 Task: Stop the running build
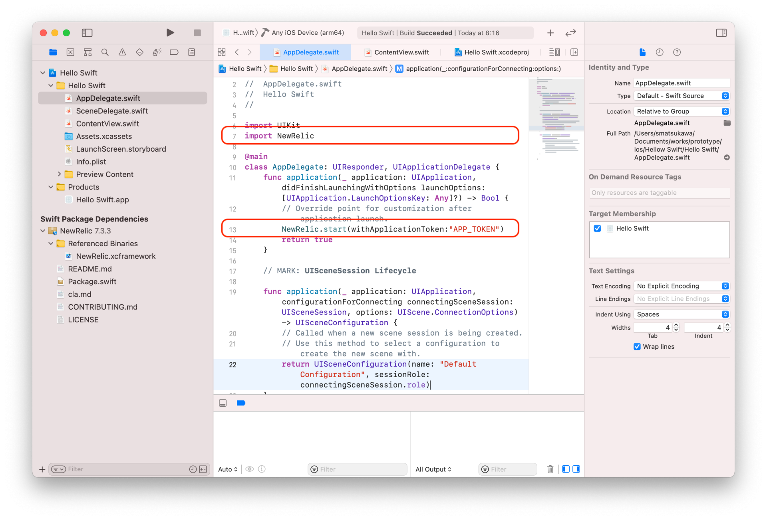[197, 33]
